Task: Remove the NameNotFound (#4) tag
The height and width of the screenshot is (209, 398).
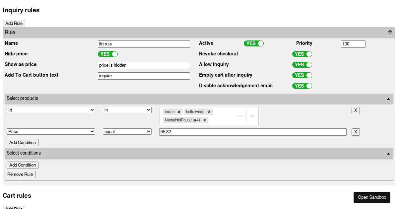Action: [x=205, y=120]
